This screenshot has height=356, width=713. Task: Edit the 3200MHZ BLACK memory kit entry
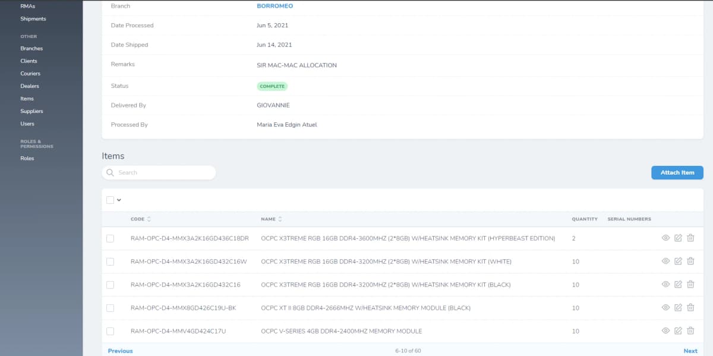pos(678,284)
